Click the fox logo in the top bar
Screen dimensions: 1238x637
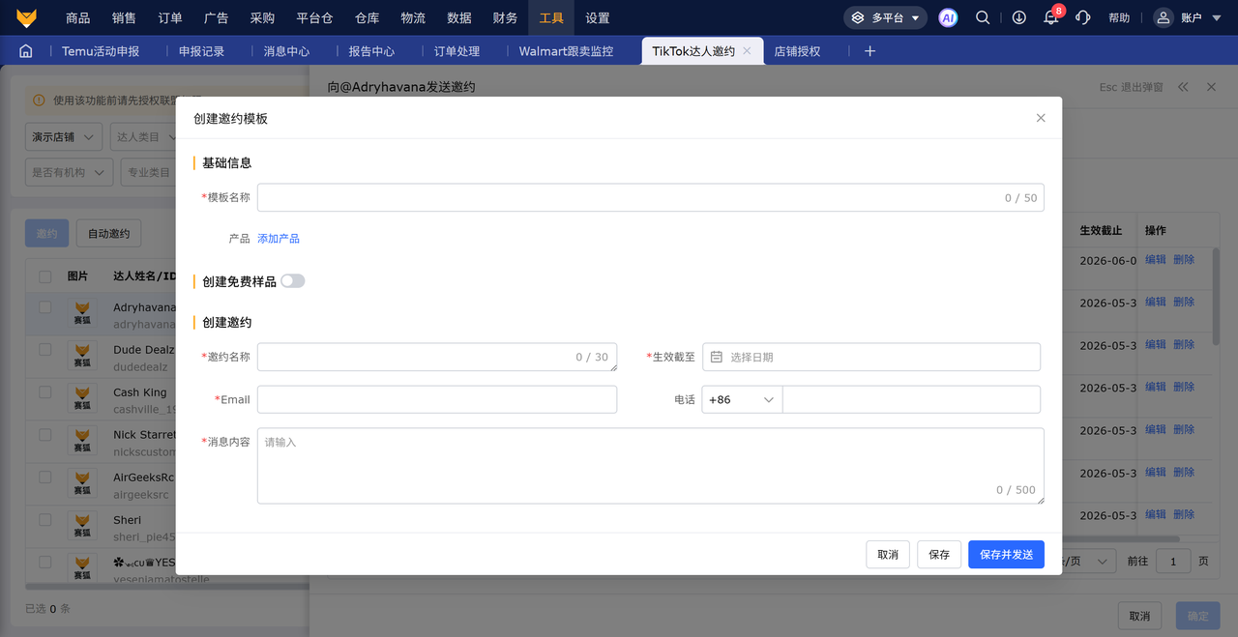pyautogui.click(x=26, y=17)
